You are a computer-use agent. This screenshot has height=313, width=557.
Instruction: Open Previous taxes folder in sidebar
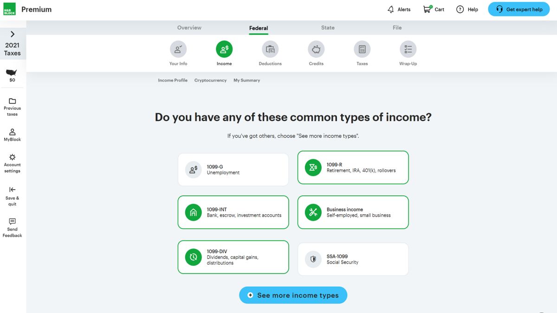[x=13, y=107]
